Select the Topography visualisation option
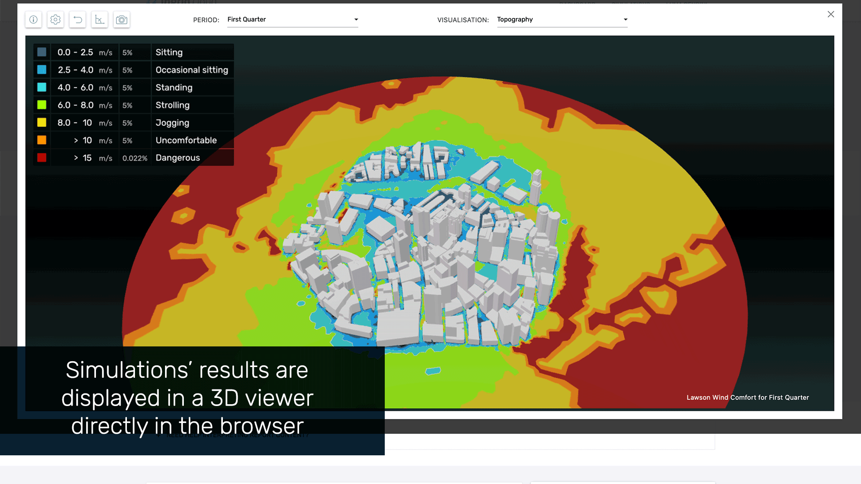This screenshot has width=861, height=484. [515, 19]
